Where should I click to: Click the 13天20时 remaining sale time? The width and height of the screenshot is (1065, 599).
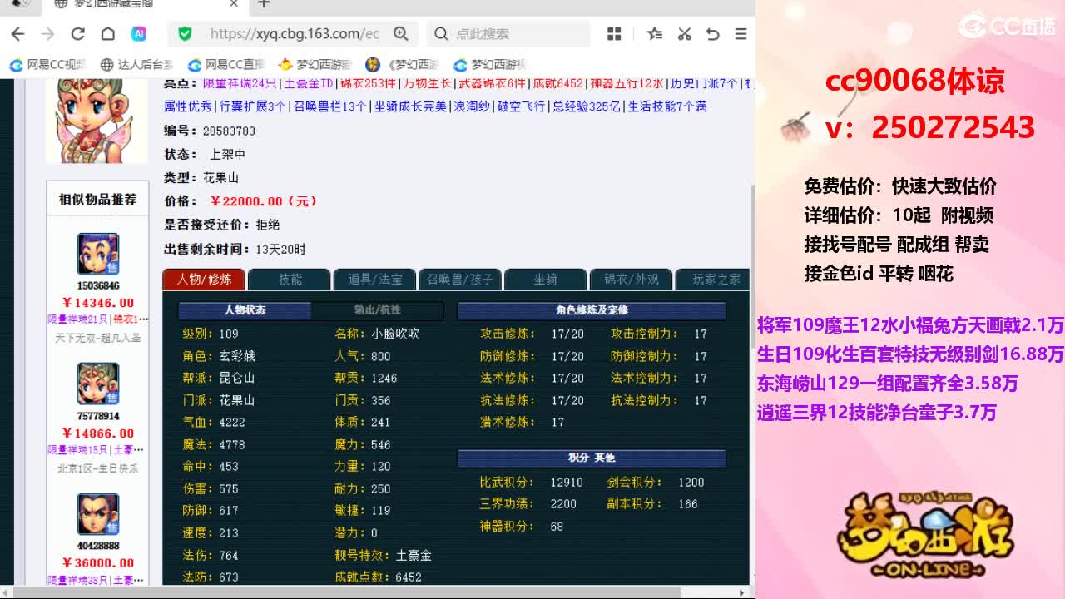tap(280, 249)
